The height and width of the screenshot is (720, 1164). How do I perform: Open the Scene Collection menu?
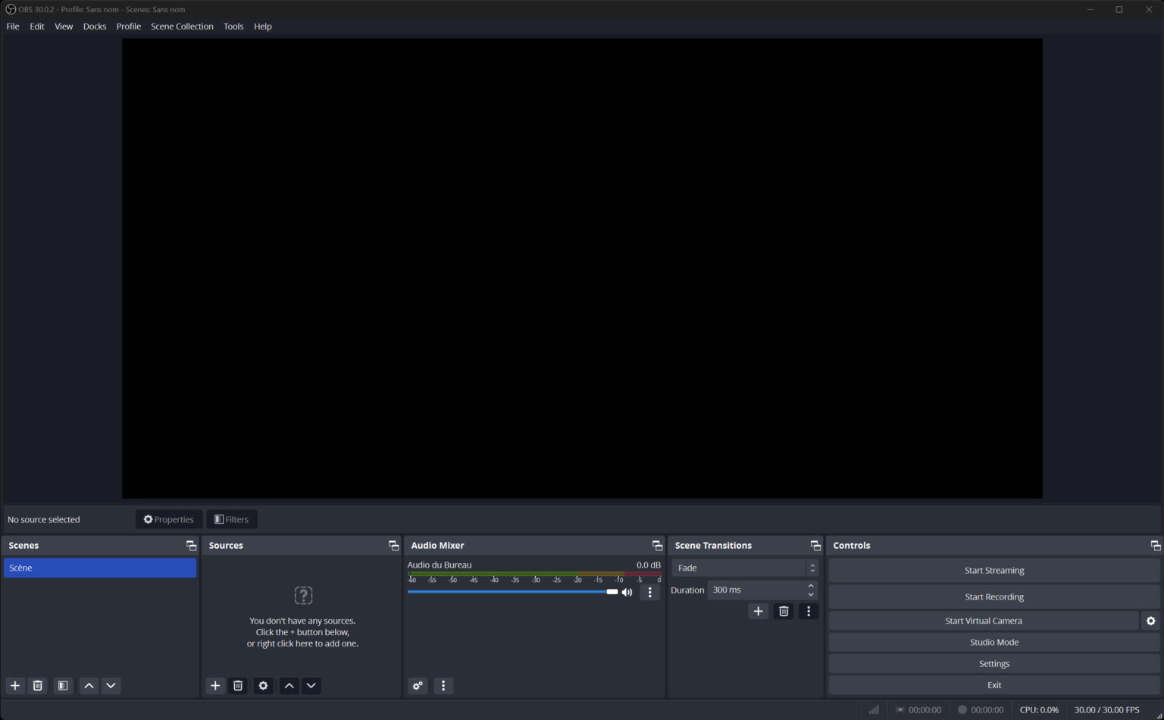(x=182, y=26)
